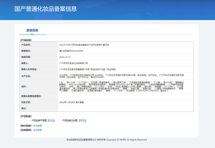Click the 备注 row label

(24, 108)
